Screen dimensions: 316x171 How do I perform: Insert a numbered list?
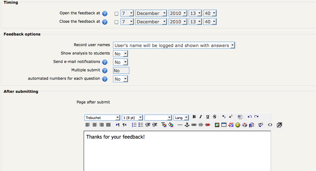click(x=134, y=125)
